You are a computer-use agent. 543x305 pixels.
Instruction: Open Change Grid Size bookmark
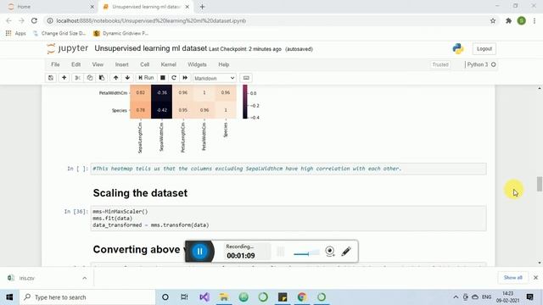(x=59, y=33)
